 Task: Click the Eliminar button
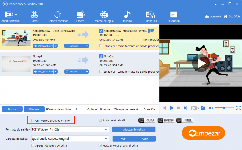coord(34,109)
